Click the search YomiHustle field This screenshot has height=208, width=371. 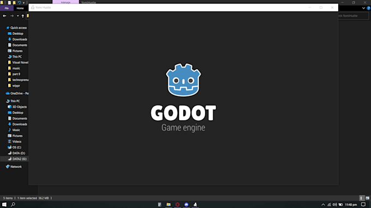tap(353, 16)
